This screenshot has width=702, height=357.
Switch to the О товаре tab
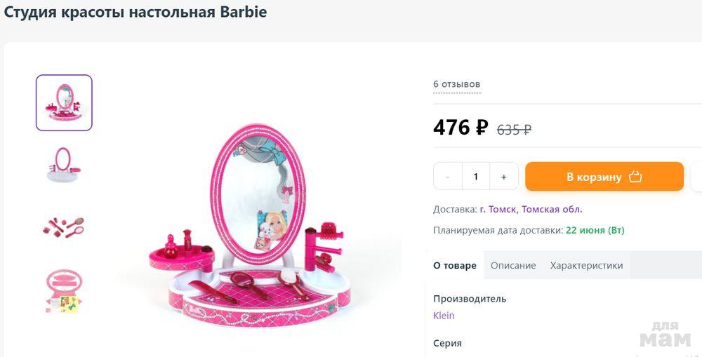point(454,266)
